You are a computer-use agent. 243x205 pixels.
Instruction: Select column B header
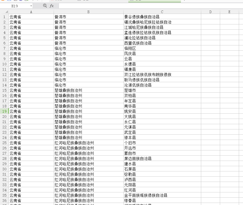coord(88,12)
